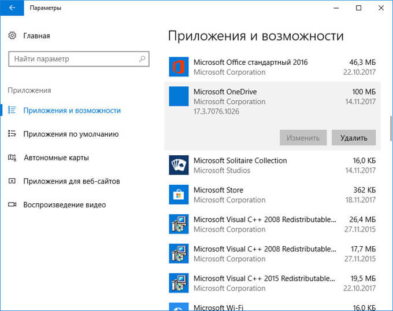Select Microsoft Store entry in the list

tap(272, 195)
